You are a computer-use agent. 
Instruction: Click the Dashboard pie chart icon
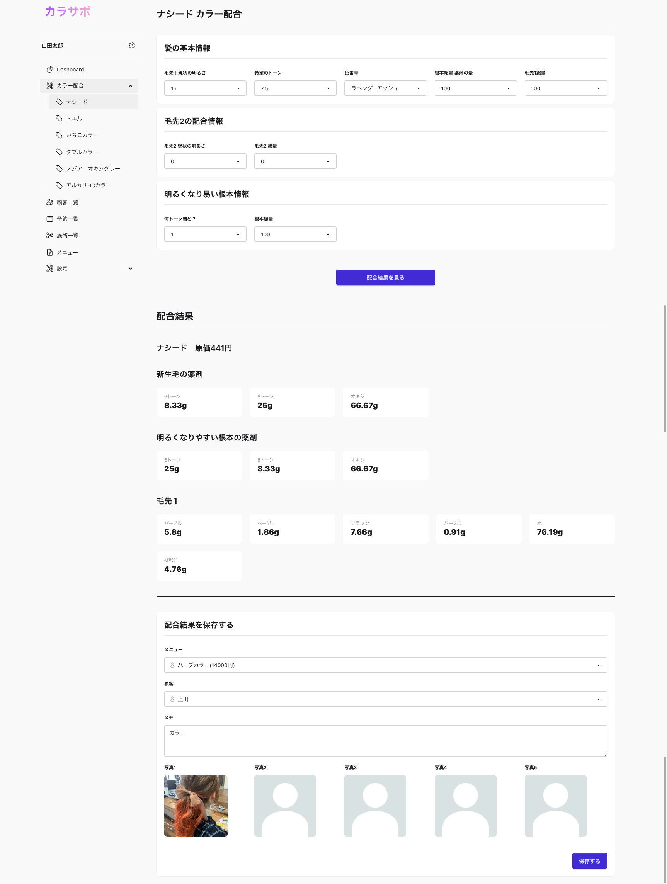pyautogui.click(x=49, y=70)
